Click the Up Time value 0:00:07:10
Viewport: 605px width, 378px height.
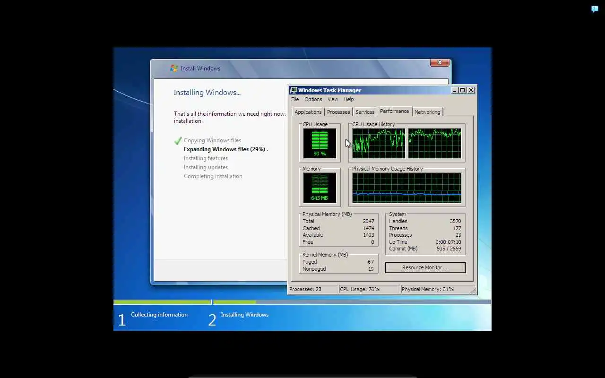448,242
